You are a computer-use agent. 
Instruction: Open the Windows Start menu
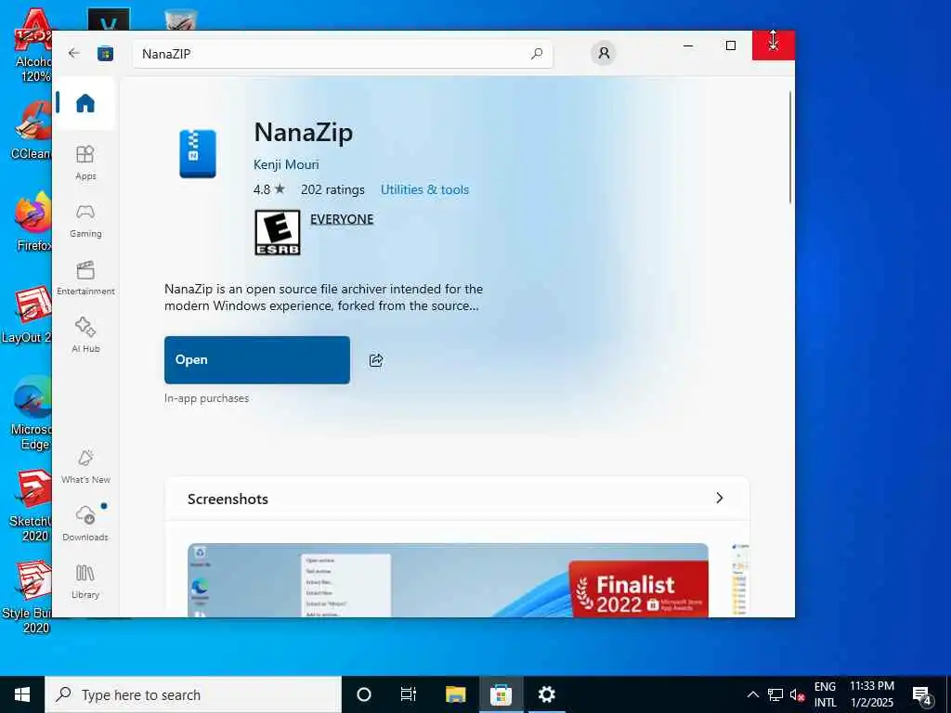coord(22,694)
